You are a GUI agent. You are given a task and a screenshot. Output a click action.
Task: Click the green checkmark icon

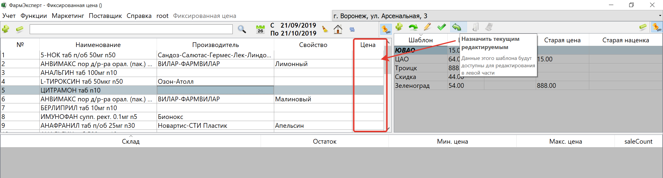441,27
